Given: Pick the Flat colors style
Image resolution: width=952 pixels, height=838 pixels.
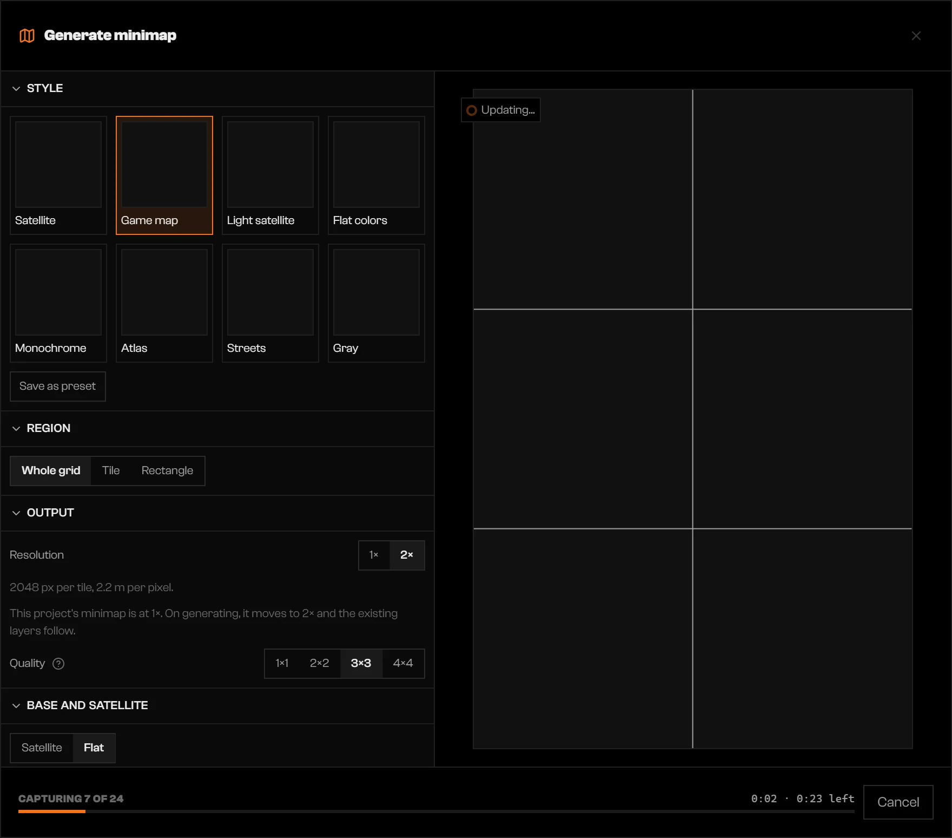Looking at the screenshot, I should (x=376, y=175).
